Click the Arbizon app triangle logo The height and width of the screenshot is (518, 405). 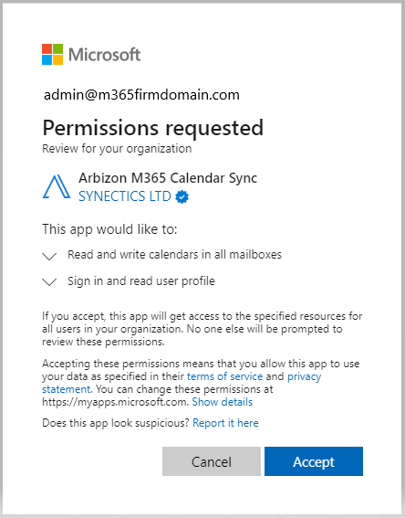coord(57,186)
